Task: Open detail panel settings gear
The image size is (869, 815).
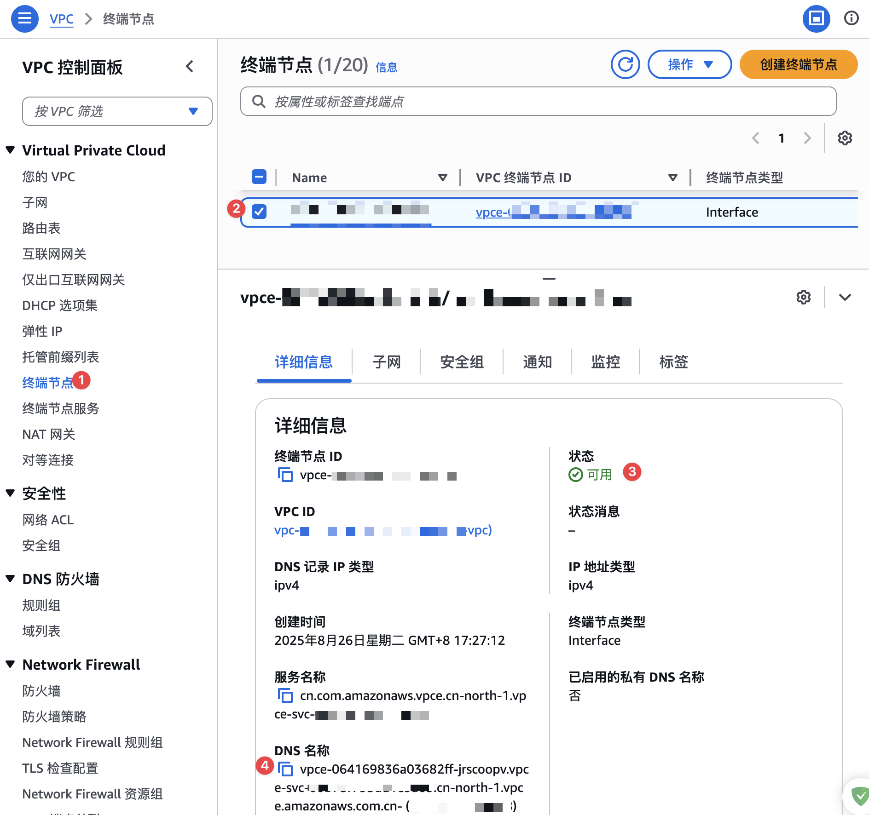Action: coord(803,297)
